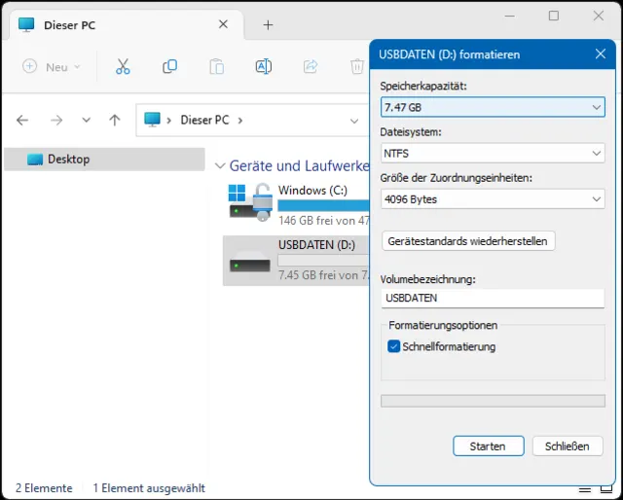Image resolution: width=623 pixels, height=500 pixels.
Task: Click the Copy icon in toolbar
Action: coord(169,66)
